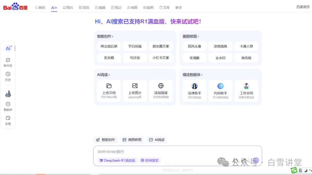
Task: Click the image upload icon in the input box
Action: click(244, 160)
